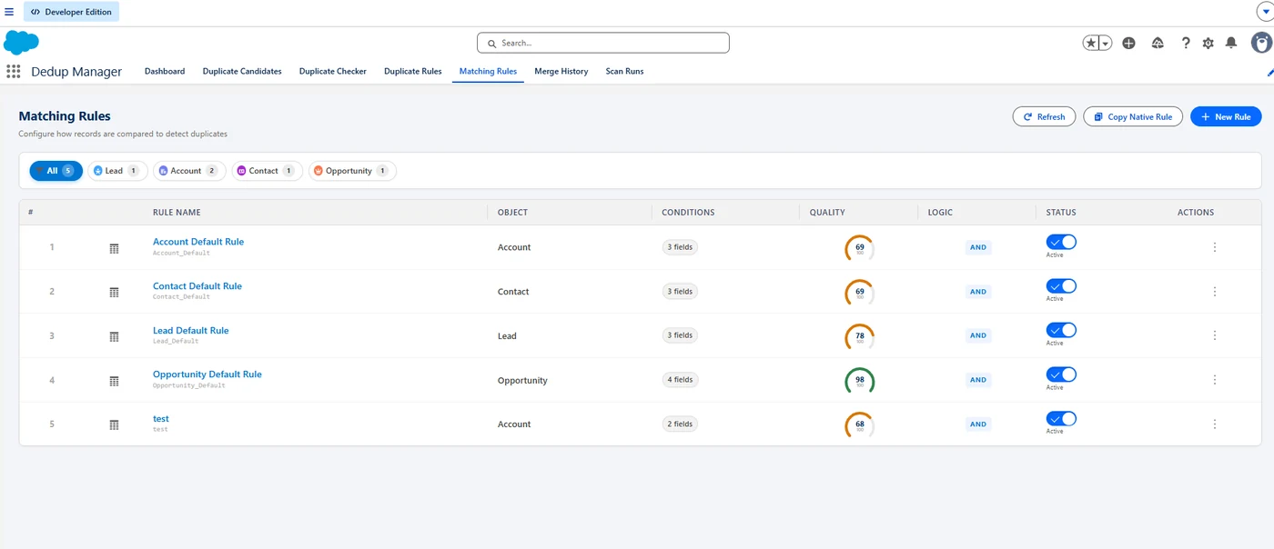The image size is (1274, 549).
Task: Open the Scan Runs tab
Action: (x=624, y=71)
